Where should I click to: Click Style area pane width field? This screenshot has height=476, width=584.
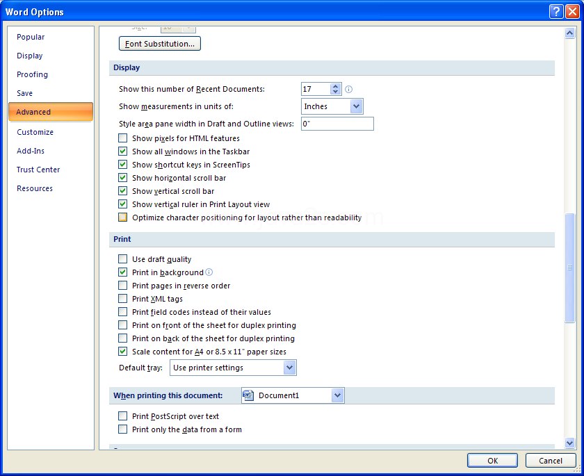click(x=337, y=124)
